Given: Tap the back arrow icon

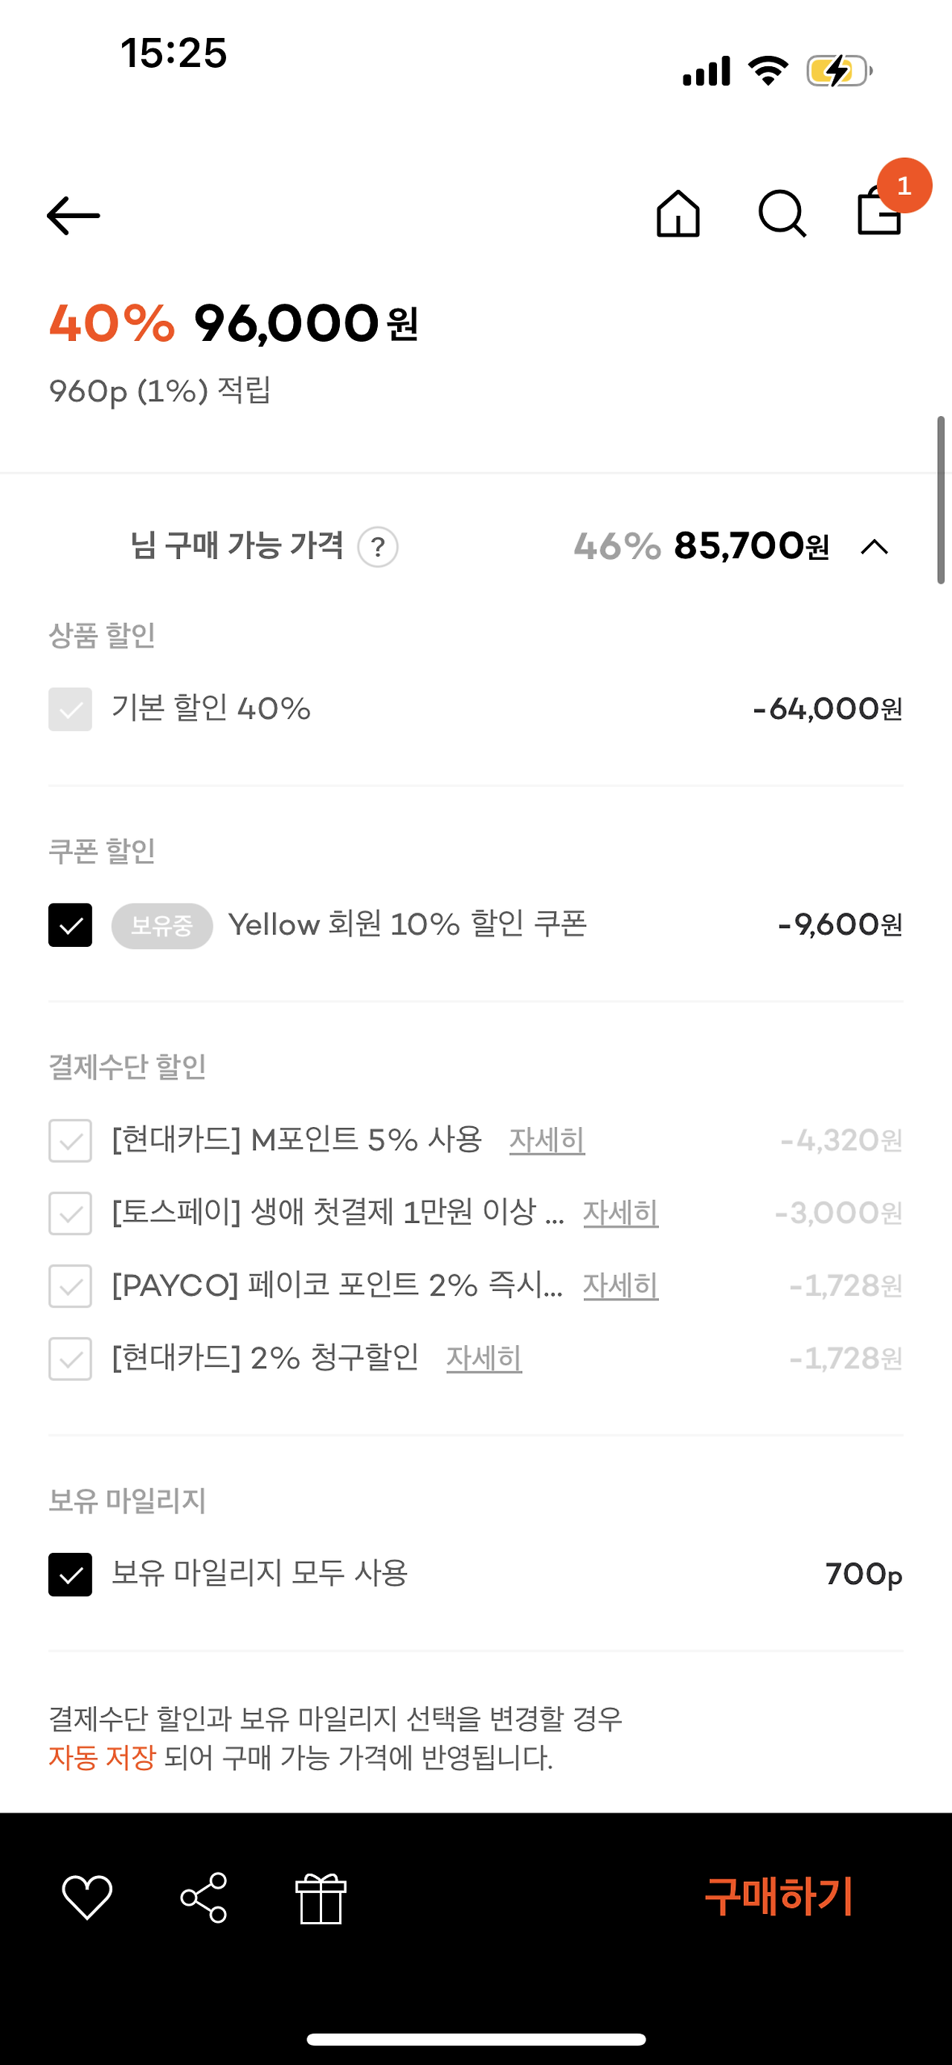Looking at the screenshot, I should pyautogui.click(x=73, y=215).
